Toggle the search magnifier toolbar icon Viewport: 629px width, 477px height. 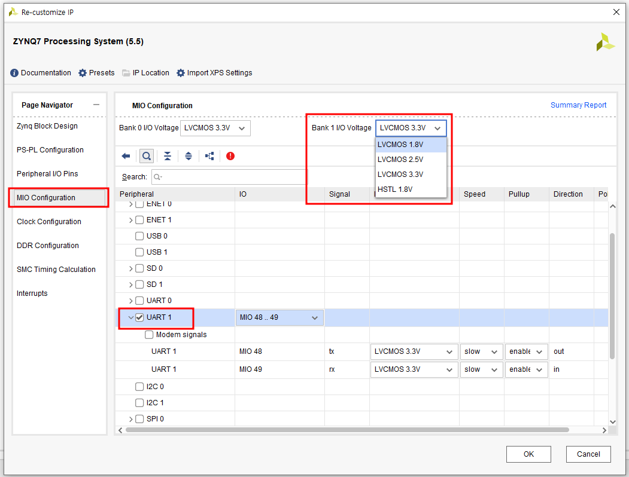[x=147, y=156]
